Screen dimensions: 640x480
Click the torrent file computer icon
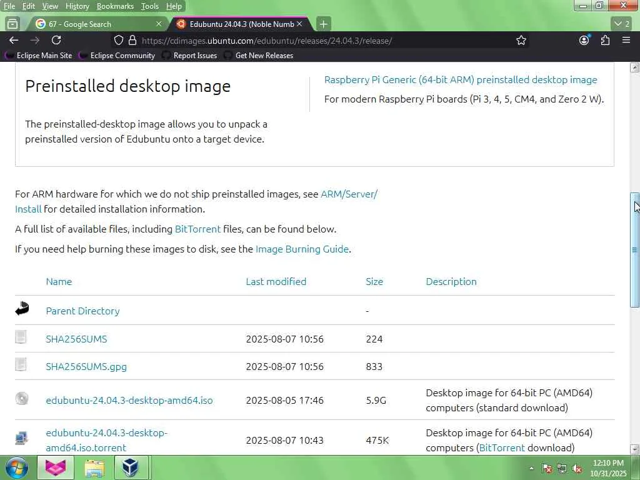pos(22,438)
